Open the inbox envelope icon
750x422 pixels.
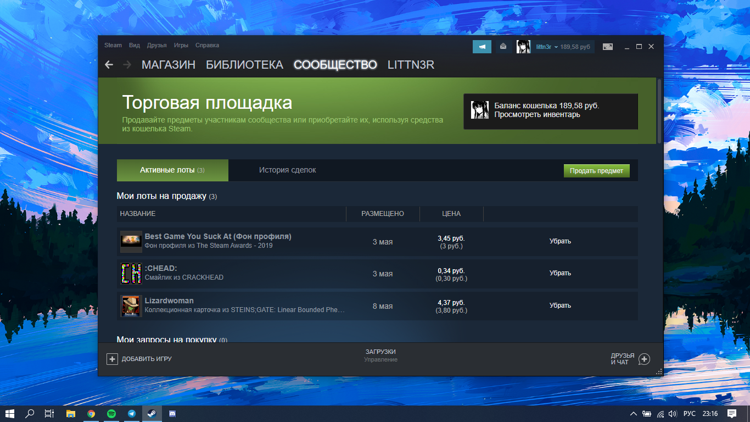point(503,47)
